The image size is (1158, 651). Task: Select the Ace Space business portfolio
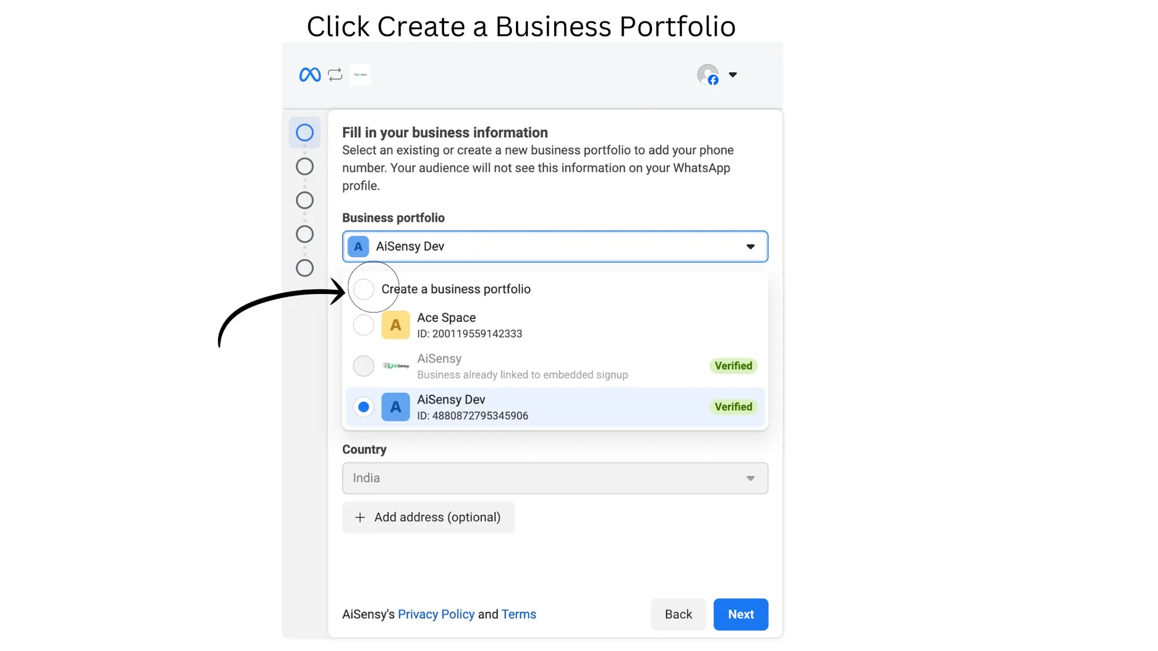click(364, 325)
